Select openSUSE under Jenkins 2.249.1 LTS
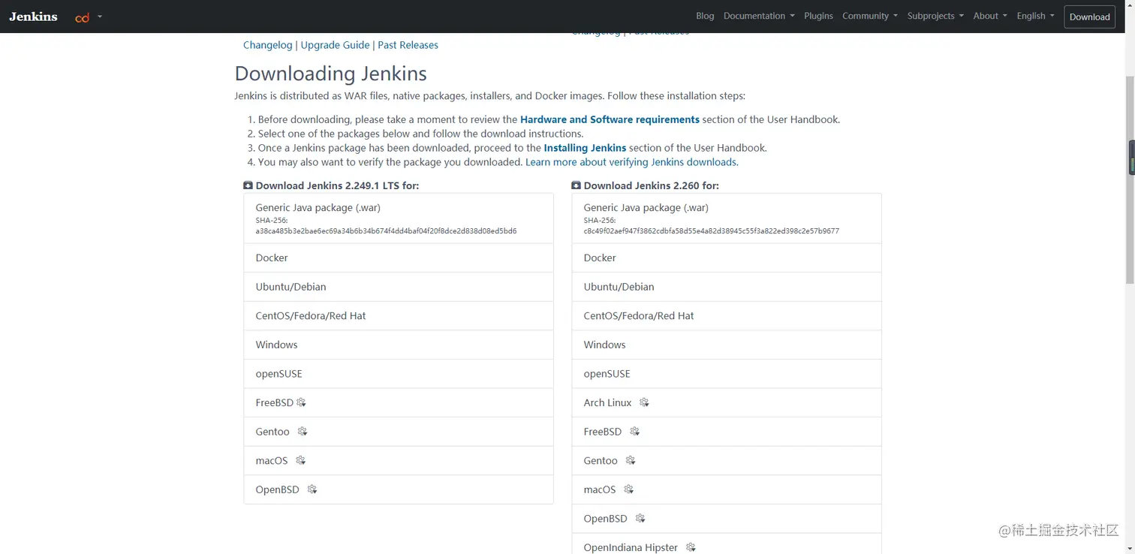1135x554 pixels. click(x=399, y=374)
